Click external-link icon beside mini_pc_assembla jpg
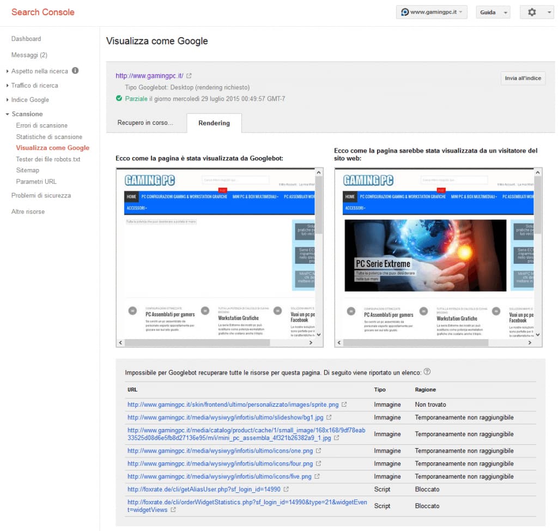The height and width of the screenshot is (531, 558). [x=336, y=438]
